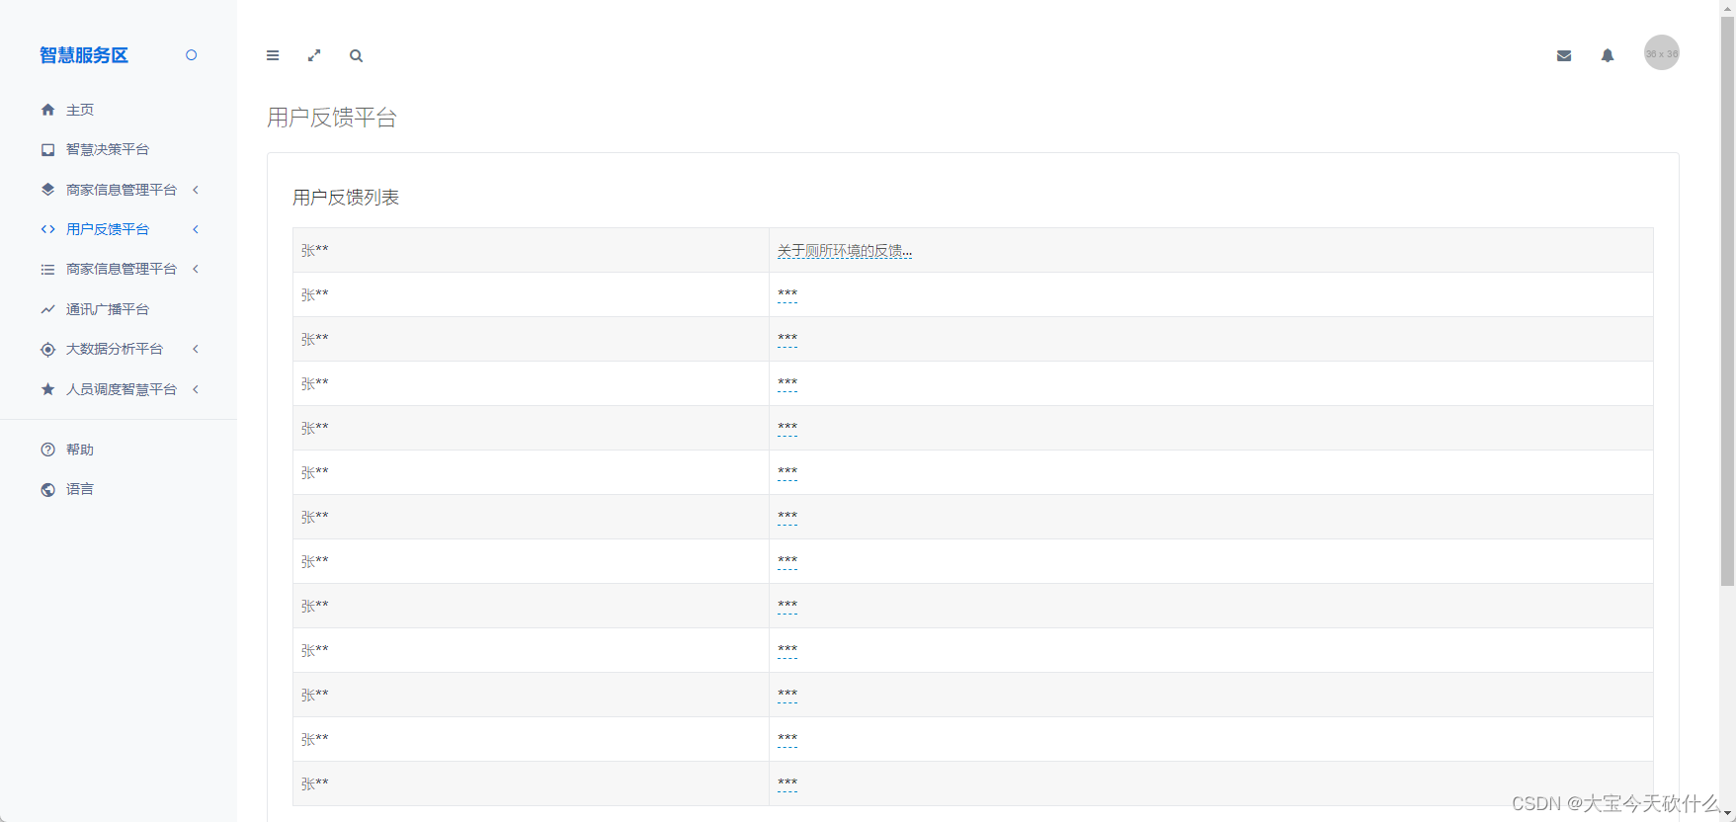This screenshot has width=1736, height=822.
Task: Click the *** link in last table row
Action: (787, 783)
